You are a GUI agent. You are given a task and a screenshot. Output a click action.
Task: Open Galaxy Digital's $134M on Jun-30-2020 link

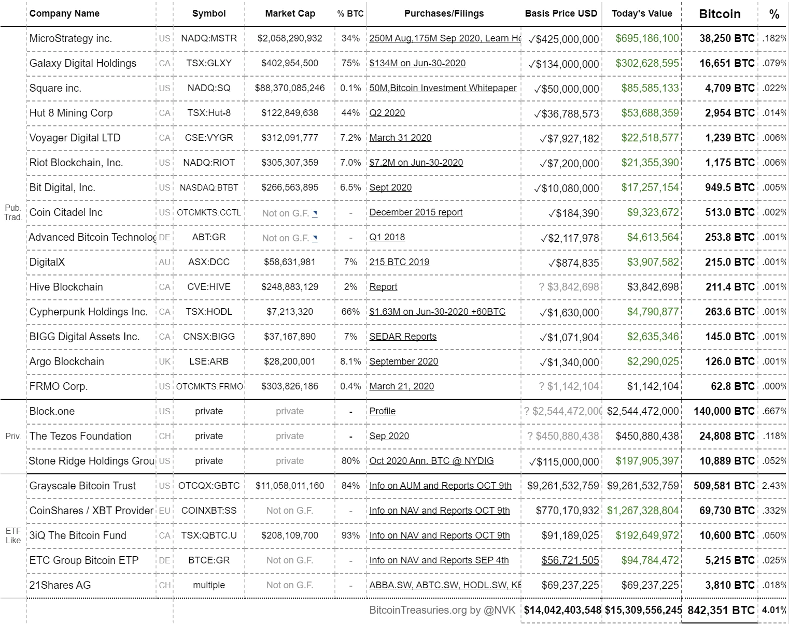click(417, 63)
